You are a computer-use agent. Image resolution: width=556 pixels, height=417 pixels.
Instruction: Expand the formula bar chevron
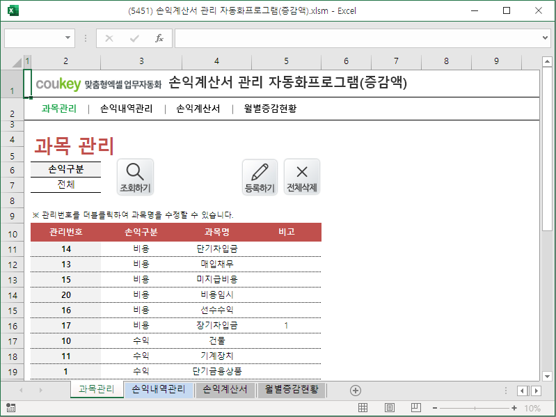(x=545, y=38)
